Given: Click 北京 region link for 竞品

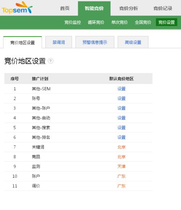Looking at the screenshot, I should pyautogui.click(x=121, y=157).
